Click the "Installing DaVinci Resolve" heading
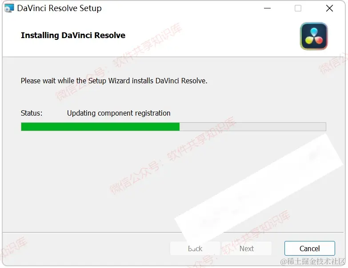Viewport: 348px width, 268px height. pyautogui.click(x=73, y=35)
